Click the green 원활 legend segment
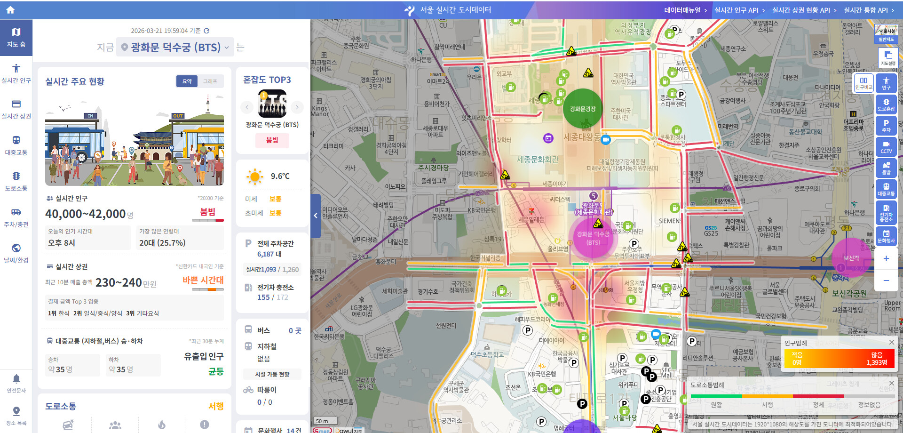This screenshot has width=903, height=433. click(716, 396)
